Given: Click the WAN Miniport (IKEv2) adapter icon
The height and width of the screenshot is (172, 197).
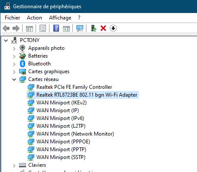Looking at the screenshot, I should pos(31,103).
